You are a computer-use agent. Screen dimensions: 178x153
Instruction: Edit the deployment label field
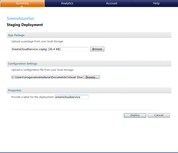pos(72,97)
